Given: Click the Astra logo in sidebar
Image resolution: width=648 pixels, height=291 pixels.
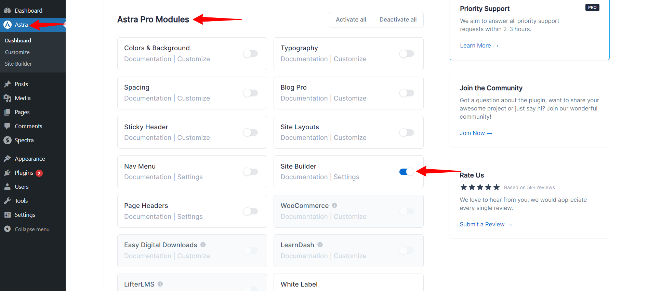Looking at the screenshot, I should coord(7,24).
